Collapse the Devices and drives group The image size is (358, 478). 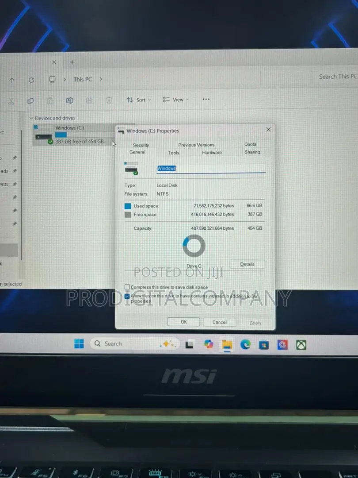pyautogui.click(x=31, y=118)
